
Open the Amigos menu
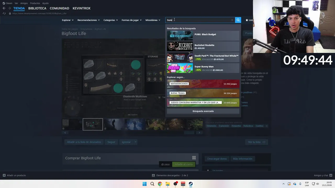24,3
